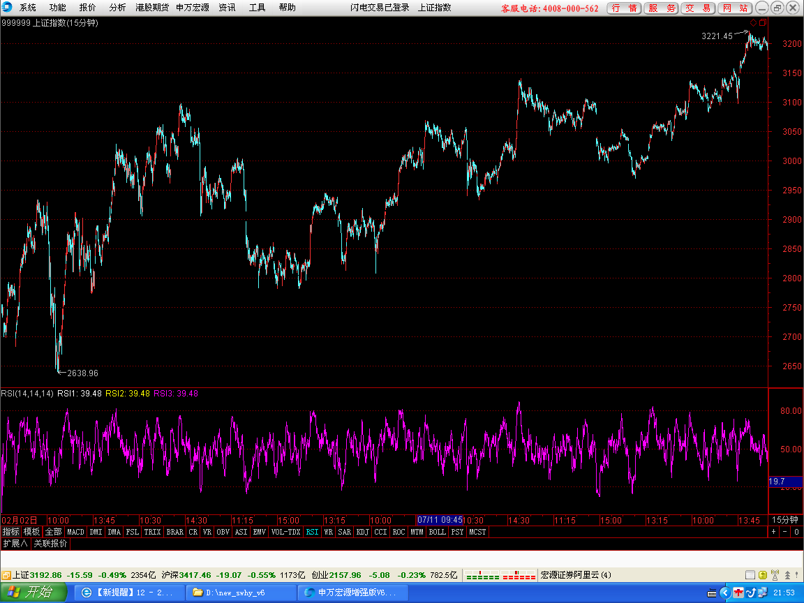
Task: Click the blue curved-arrow tray icon
Action: tap(751, 593)
